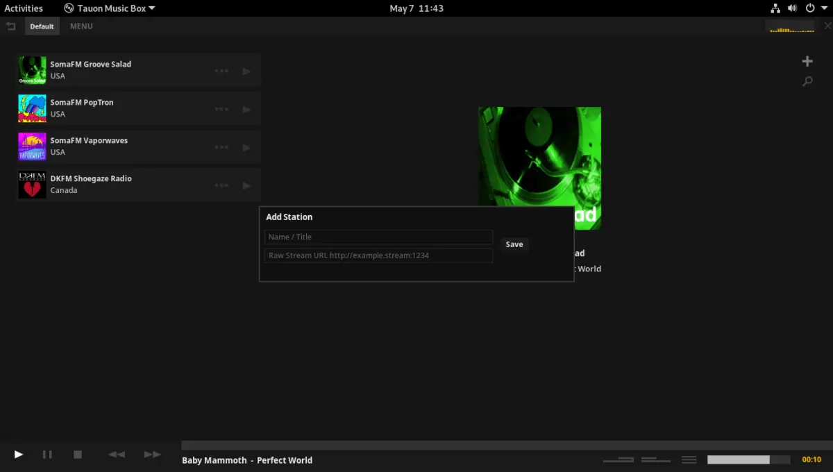Open the Tauon Music Box app menu

110,8
